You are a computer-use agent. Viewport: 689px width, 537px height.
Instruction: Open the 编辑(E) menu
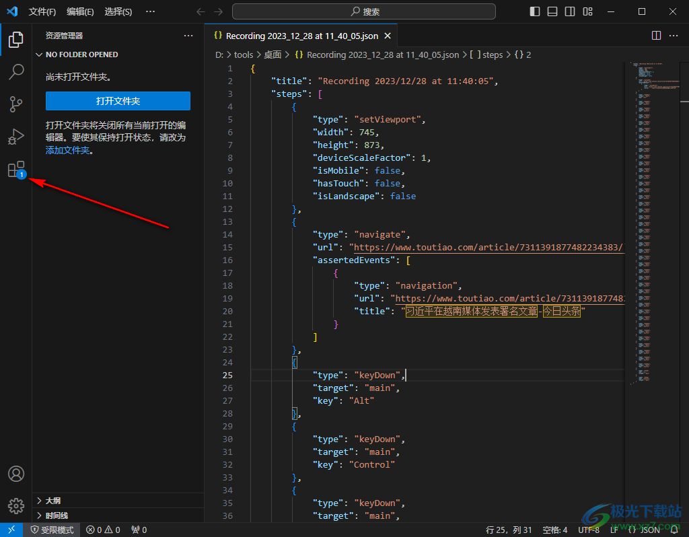click(x=80, y=11)
